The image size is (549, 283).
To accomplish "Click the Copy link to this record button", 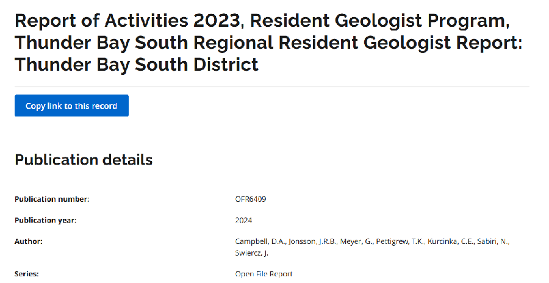I will tap(71, 106).
